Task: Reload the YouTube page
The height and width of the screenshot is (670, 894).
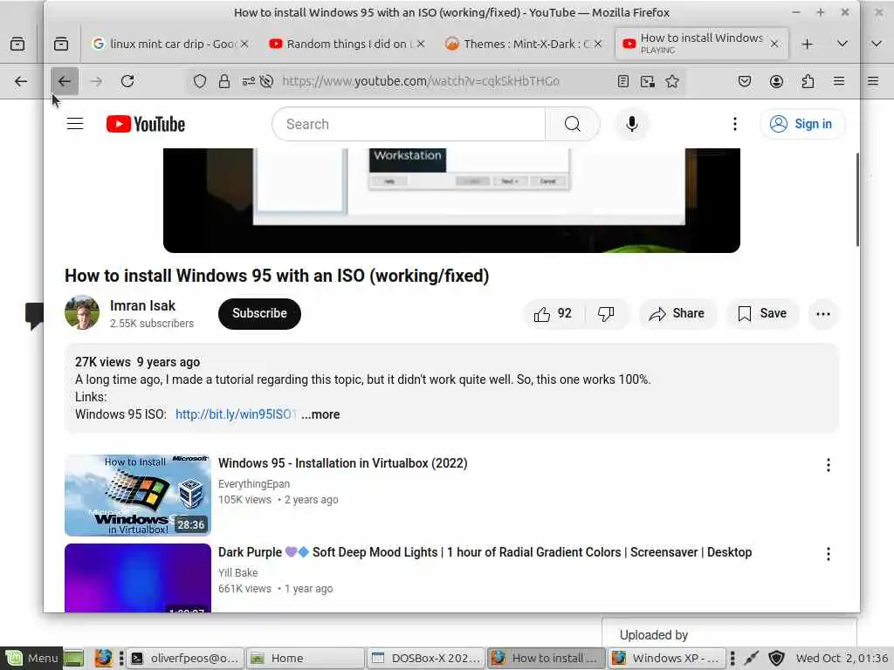Action: tap(127, 81)
